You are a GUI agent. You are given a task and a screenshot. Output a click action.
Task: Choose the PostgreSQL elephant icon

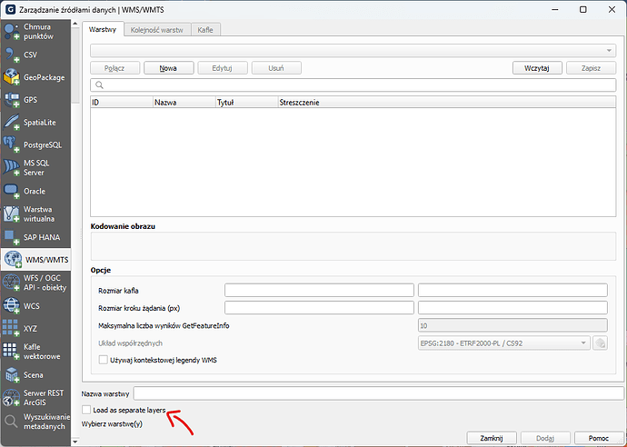[12, 144]
